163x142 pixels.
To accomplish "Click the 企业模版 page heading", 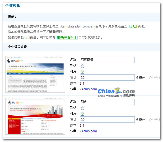I will (13, 6).
